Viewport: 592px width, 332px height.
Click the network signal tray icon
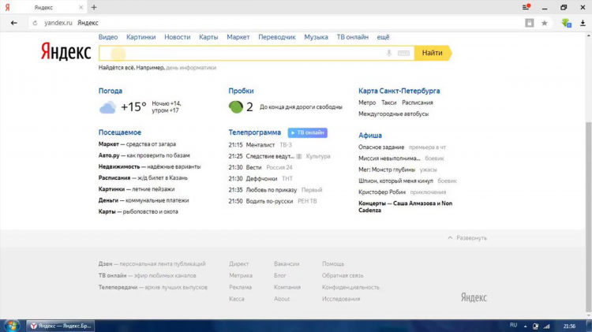[546, 326]
